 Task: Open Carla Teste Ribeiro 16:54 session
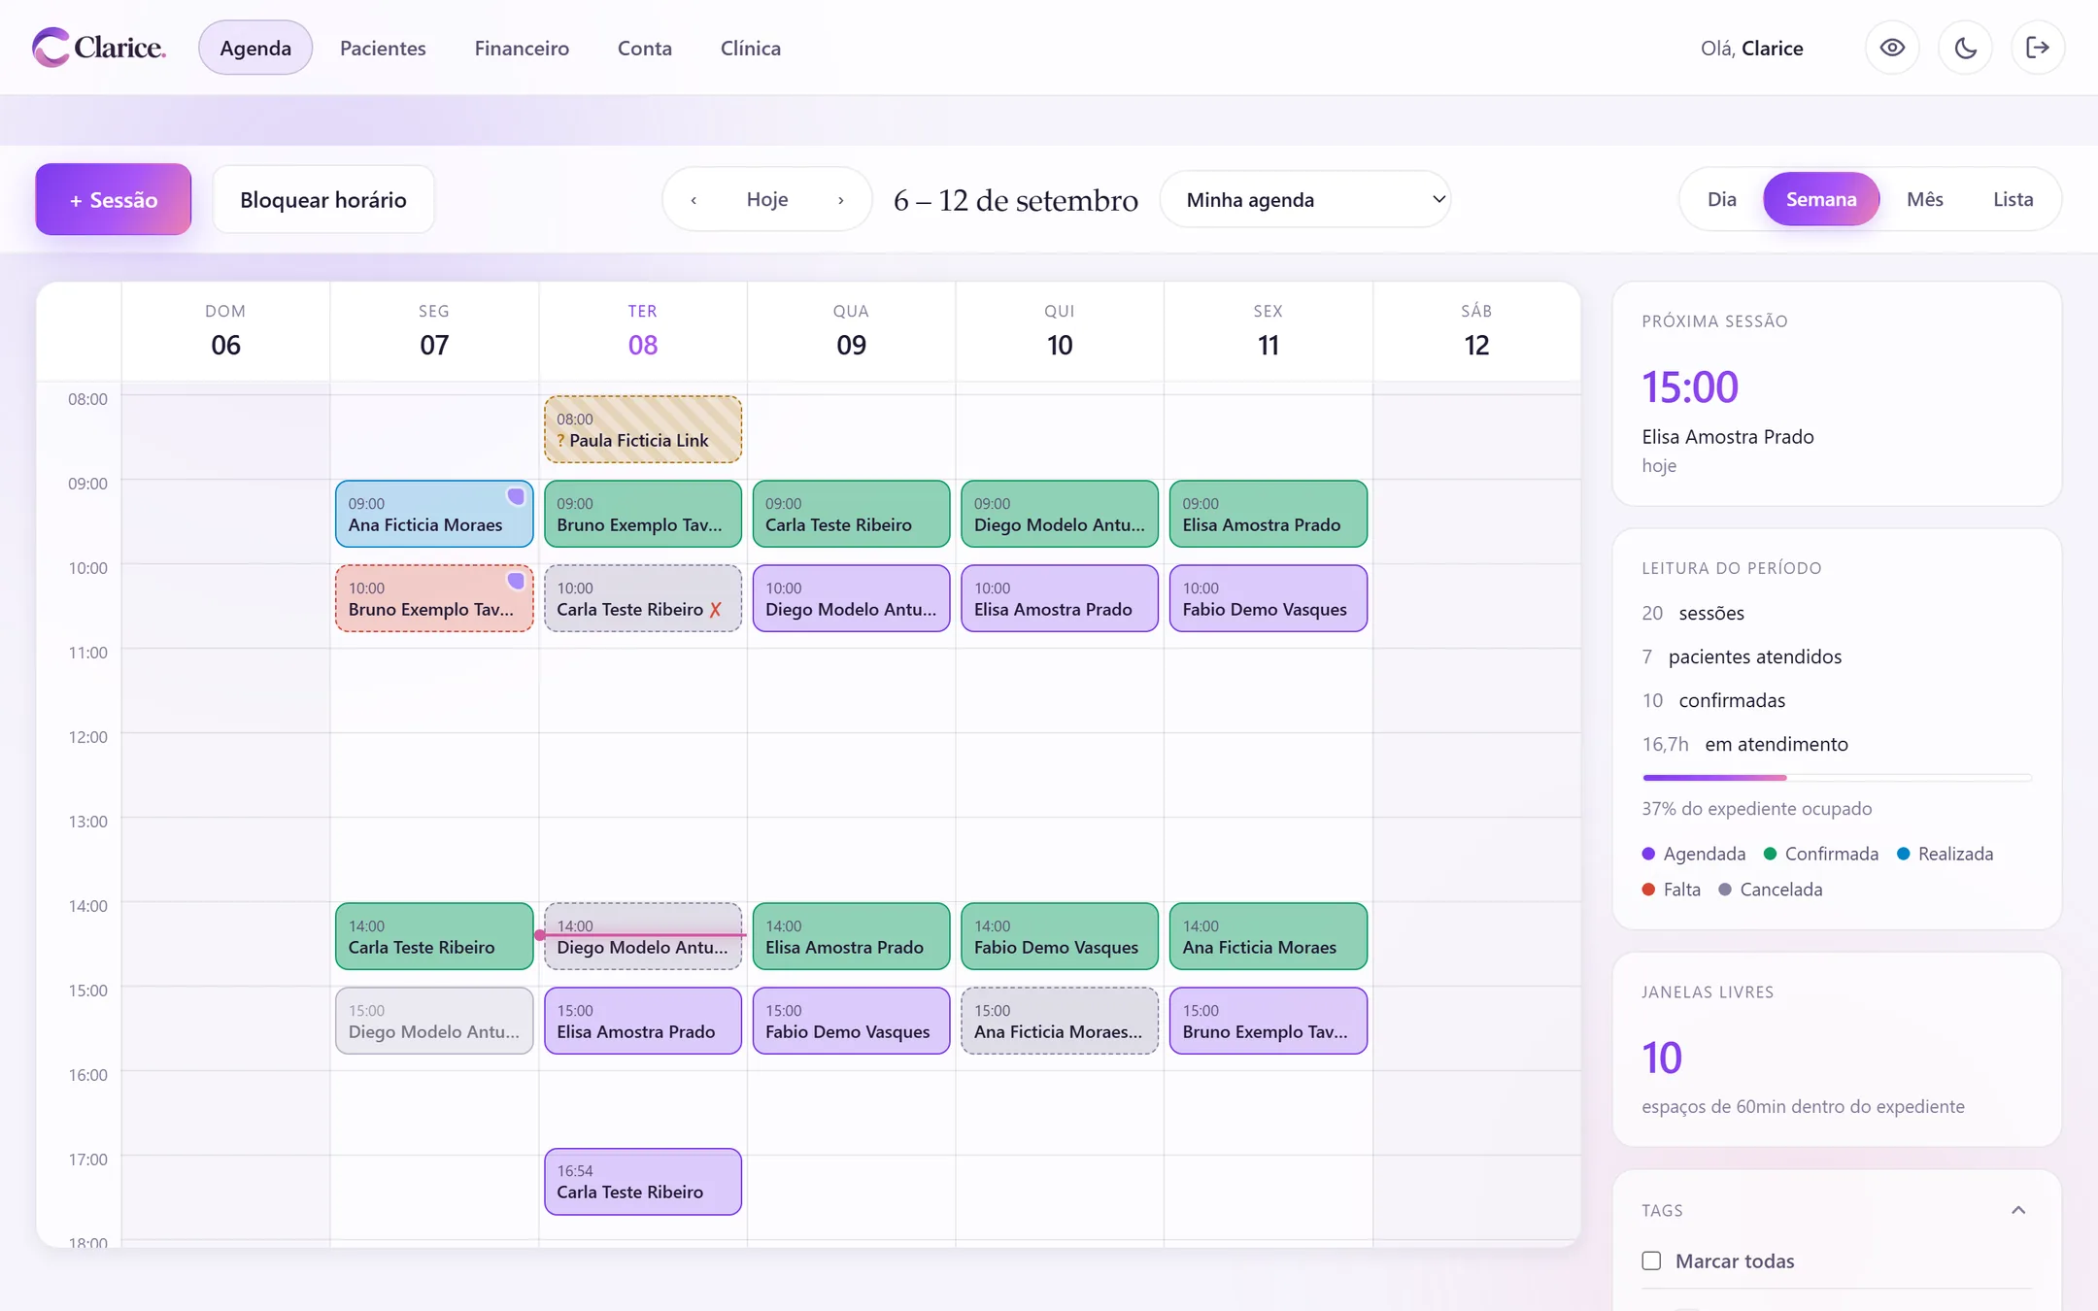pos(643,1182)
